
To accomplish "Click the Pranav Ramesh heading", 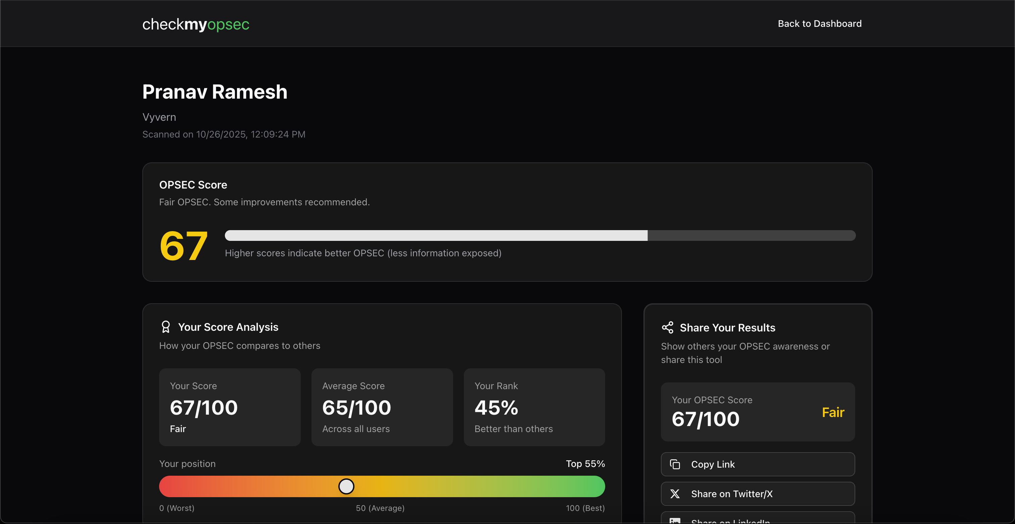I will point(215,92).
